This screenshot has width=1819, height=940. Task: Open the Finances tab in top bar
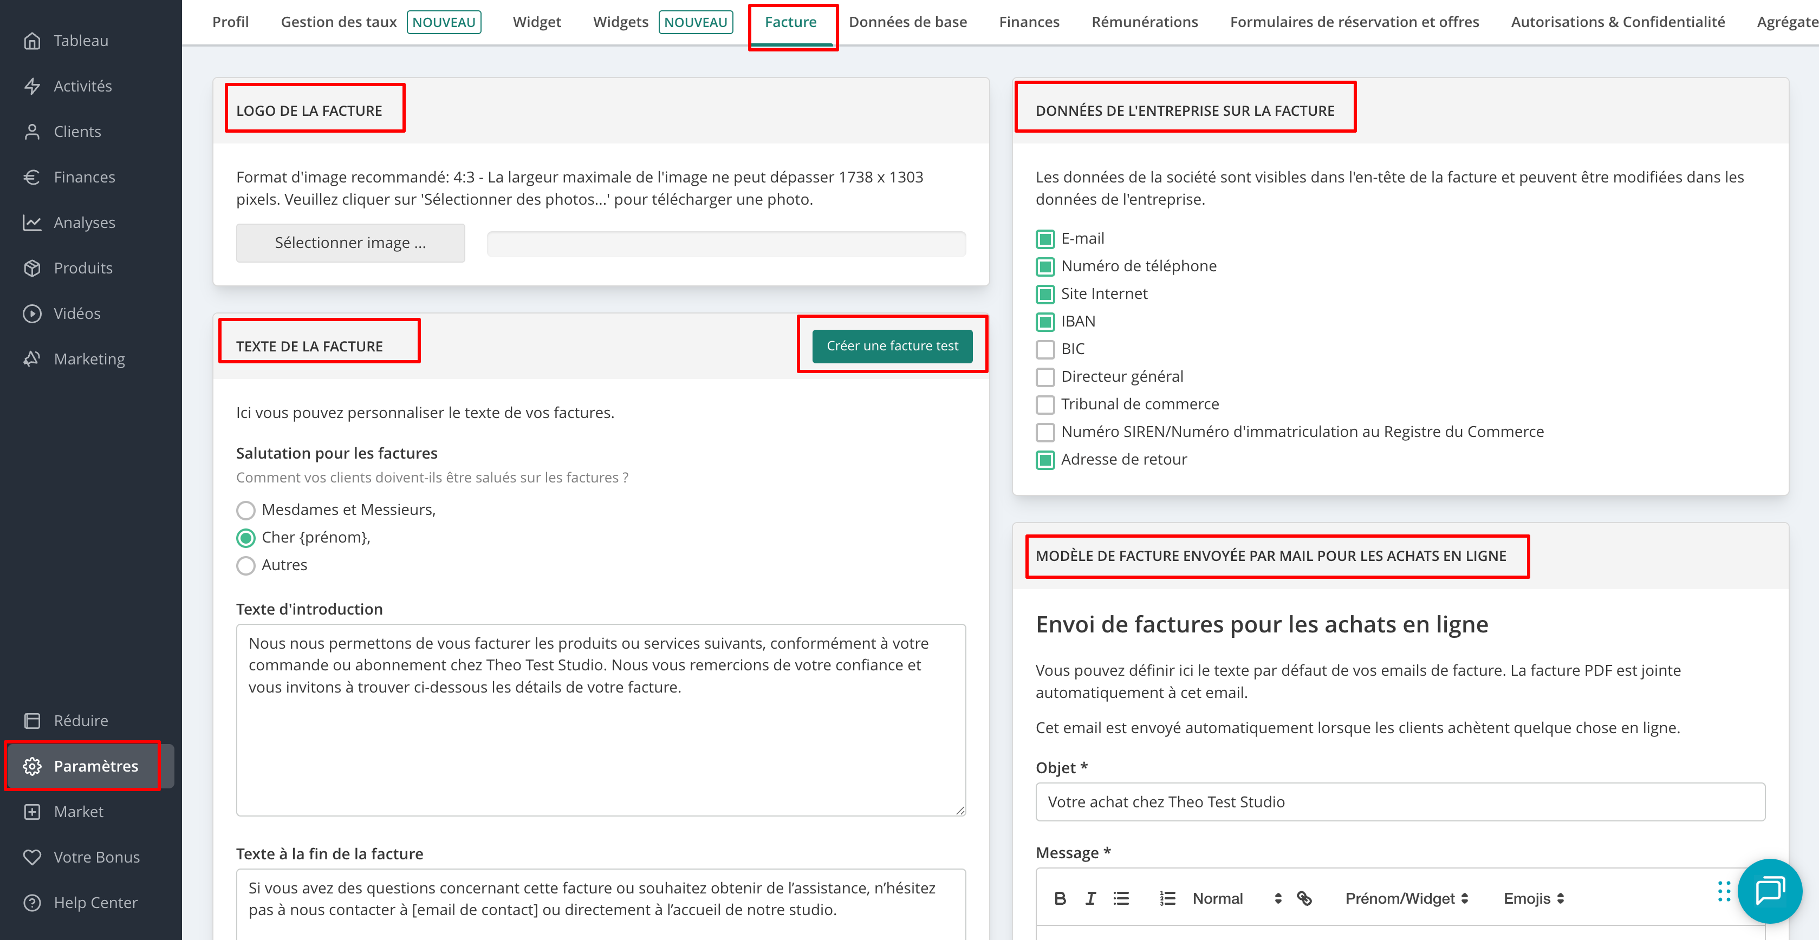tap(1029, 22)
